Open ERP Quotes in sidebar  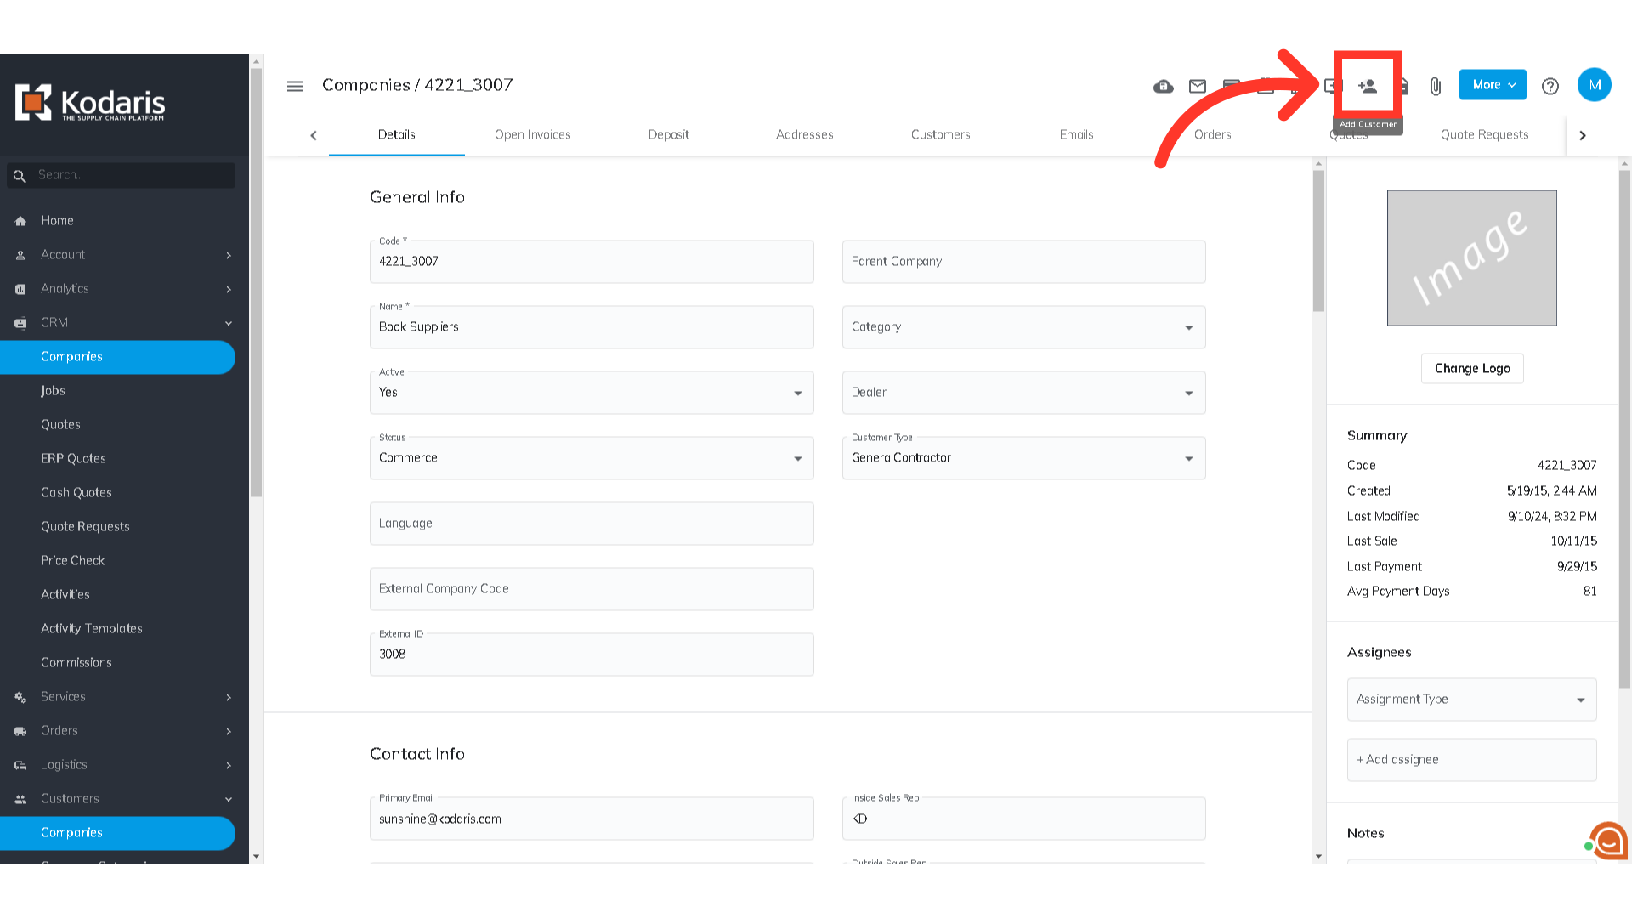point(73,458)
